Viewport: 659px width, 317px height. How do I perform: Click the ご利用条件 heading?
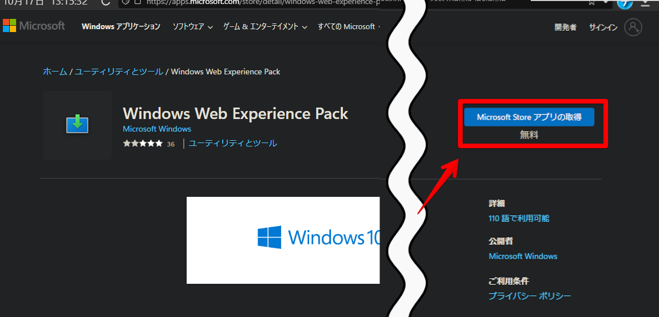[x=508, y=281]
